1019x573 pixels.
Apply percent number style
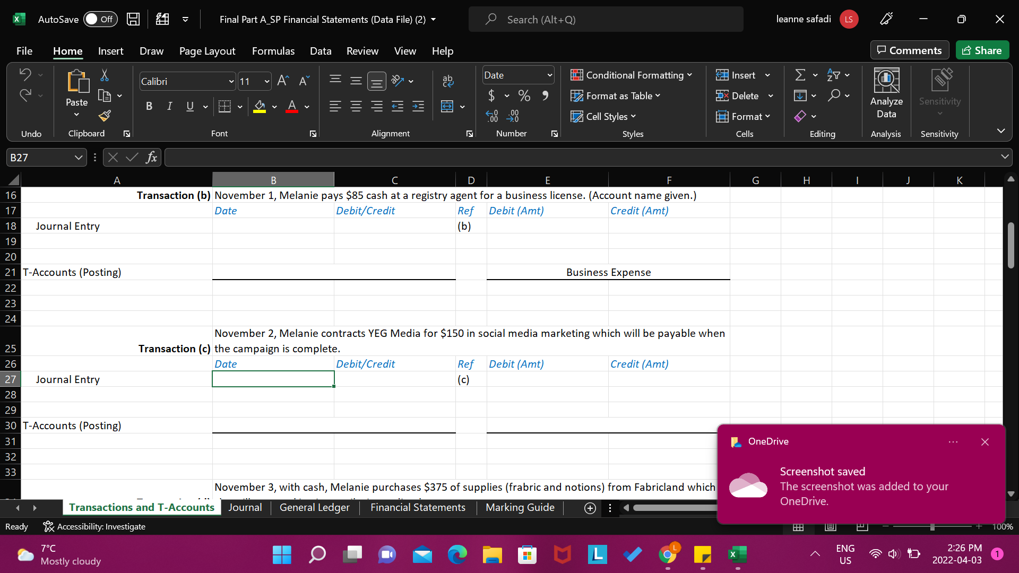coord(524,95)
